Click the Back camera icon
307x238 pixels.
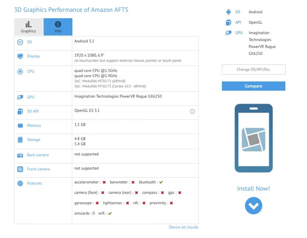point(20,155)
